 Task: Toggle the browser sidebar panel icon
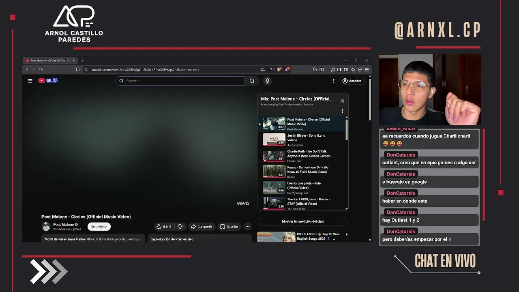tap(339, 70)
